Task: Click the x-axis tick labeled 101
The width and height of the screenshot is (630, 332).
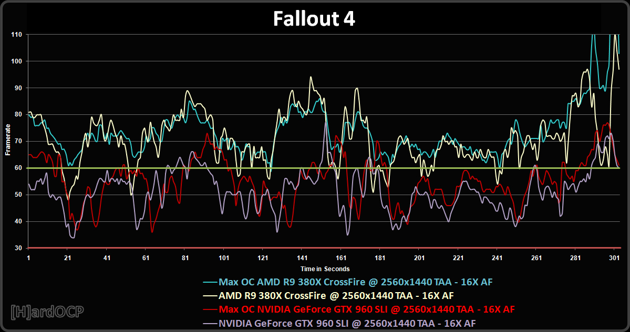Action: [x=224, y=258]
